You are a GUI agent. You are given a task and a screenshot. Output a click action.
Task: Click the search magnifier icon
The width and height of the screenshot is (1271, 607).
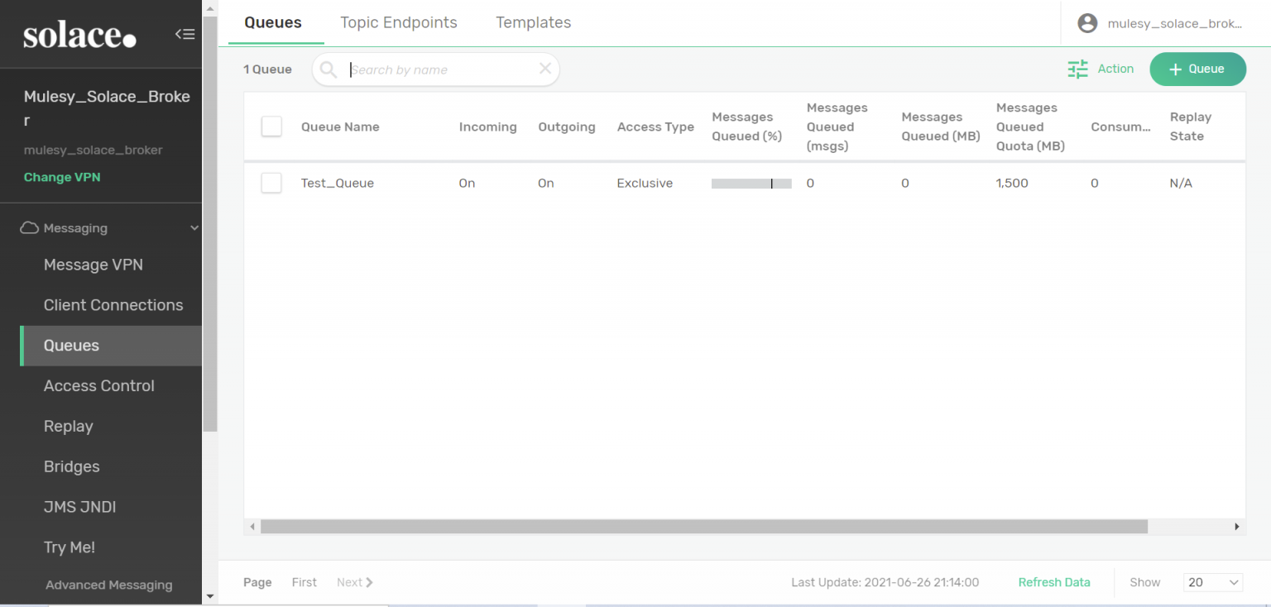(328, 69)
